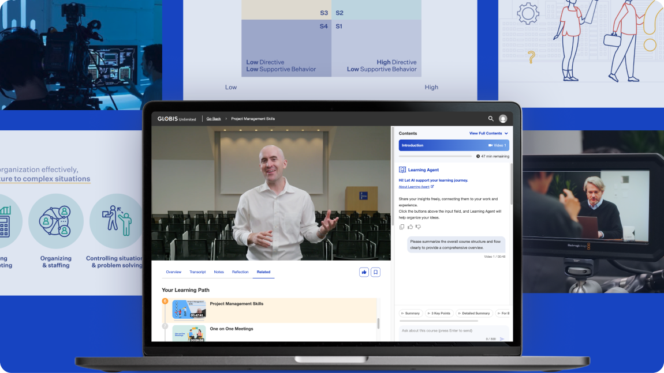Open the external link icon after About Learning Agent
Image resolution: width=664 pixels, height=373 pixels.
[x=432, y=187]
